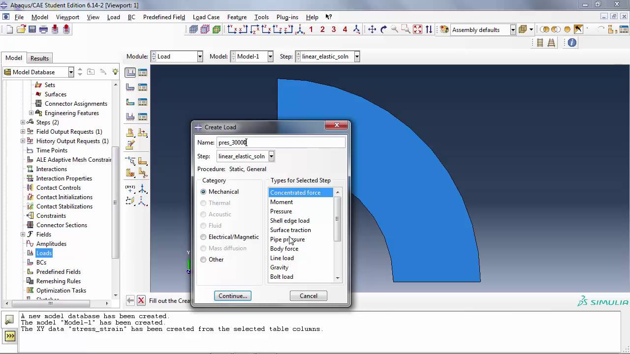Click the Query information icon
Viewport: 630px width, 354px height.
tap(572, 43)
